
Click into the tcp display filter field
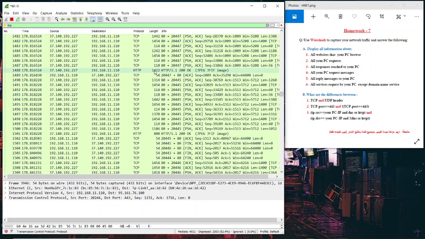136,25
